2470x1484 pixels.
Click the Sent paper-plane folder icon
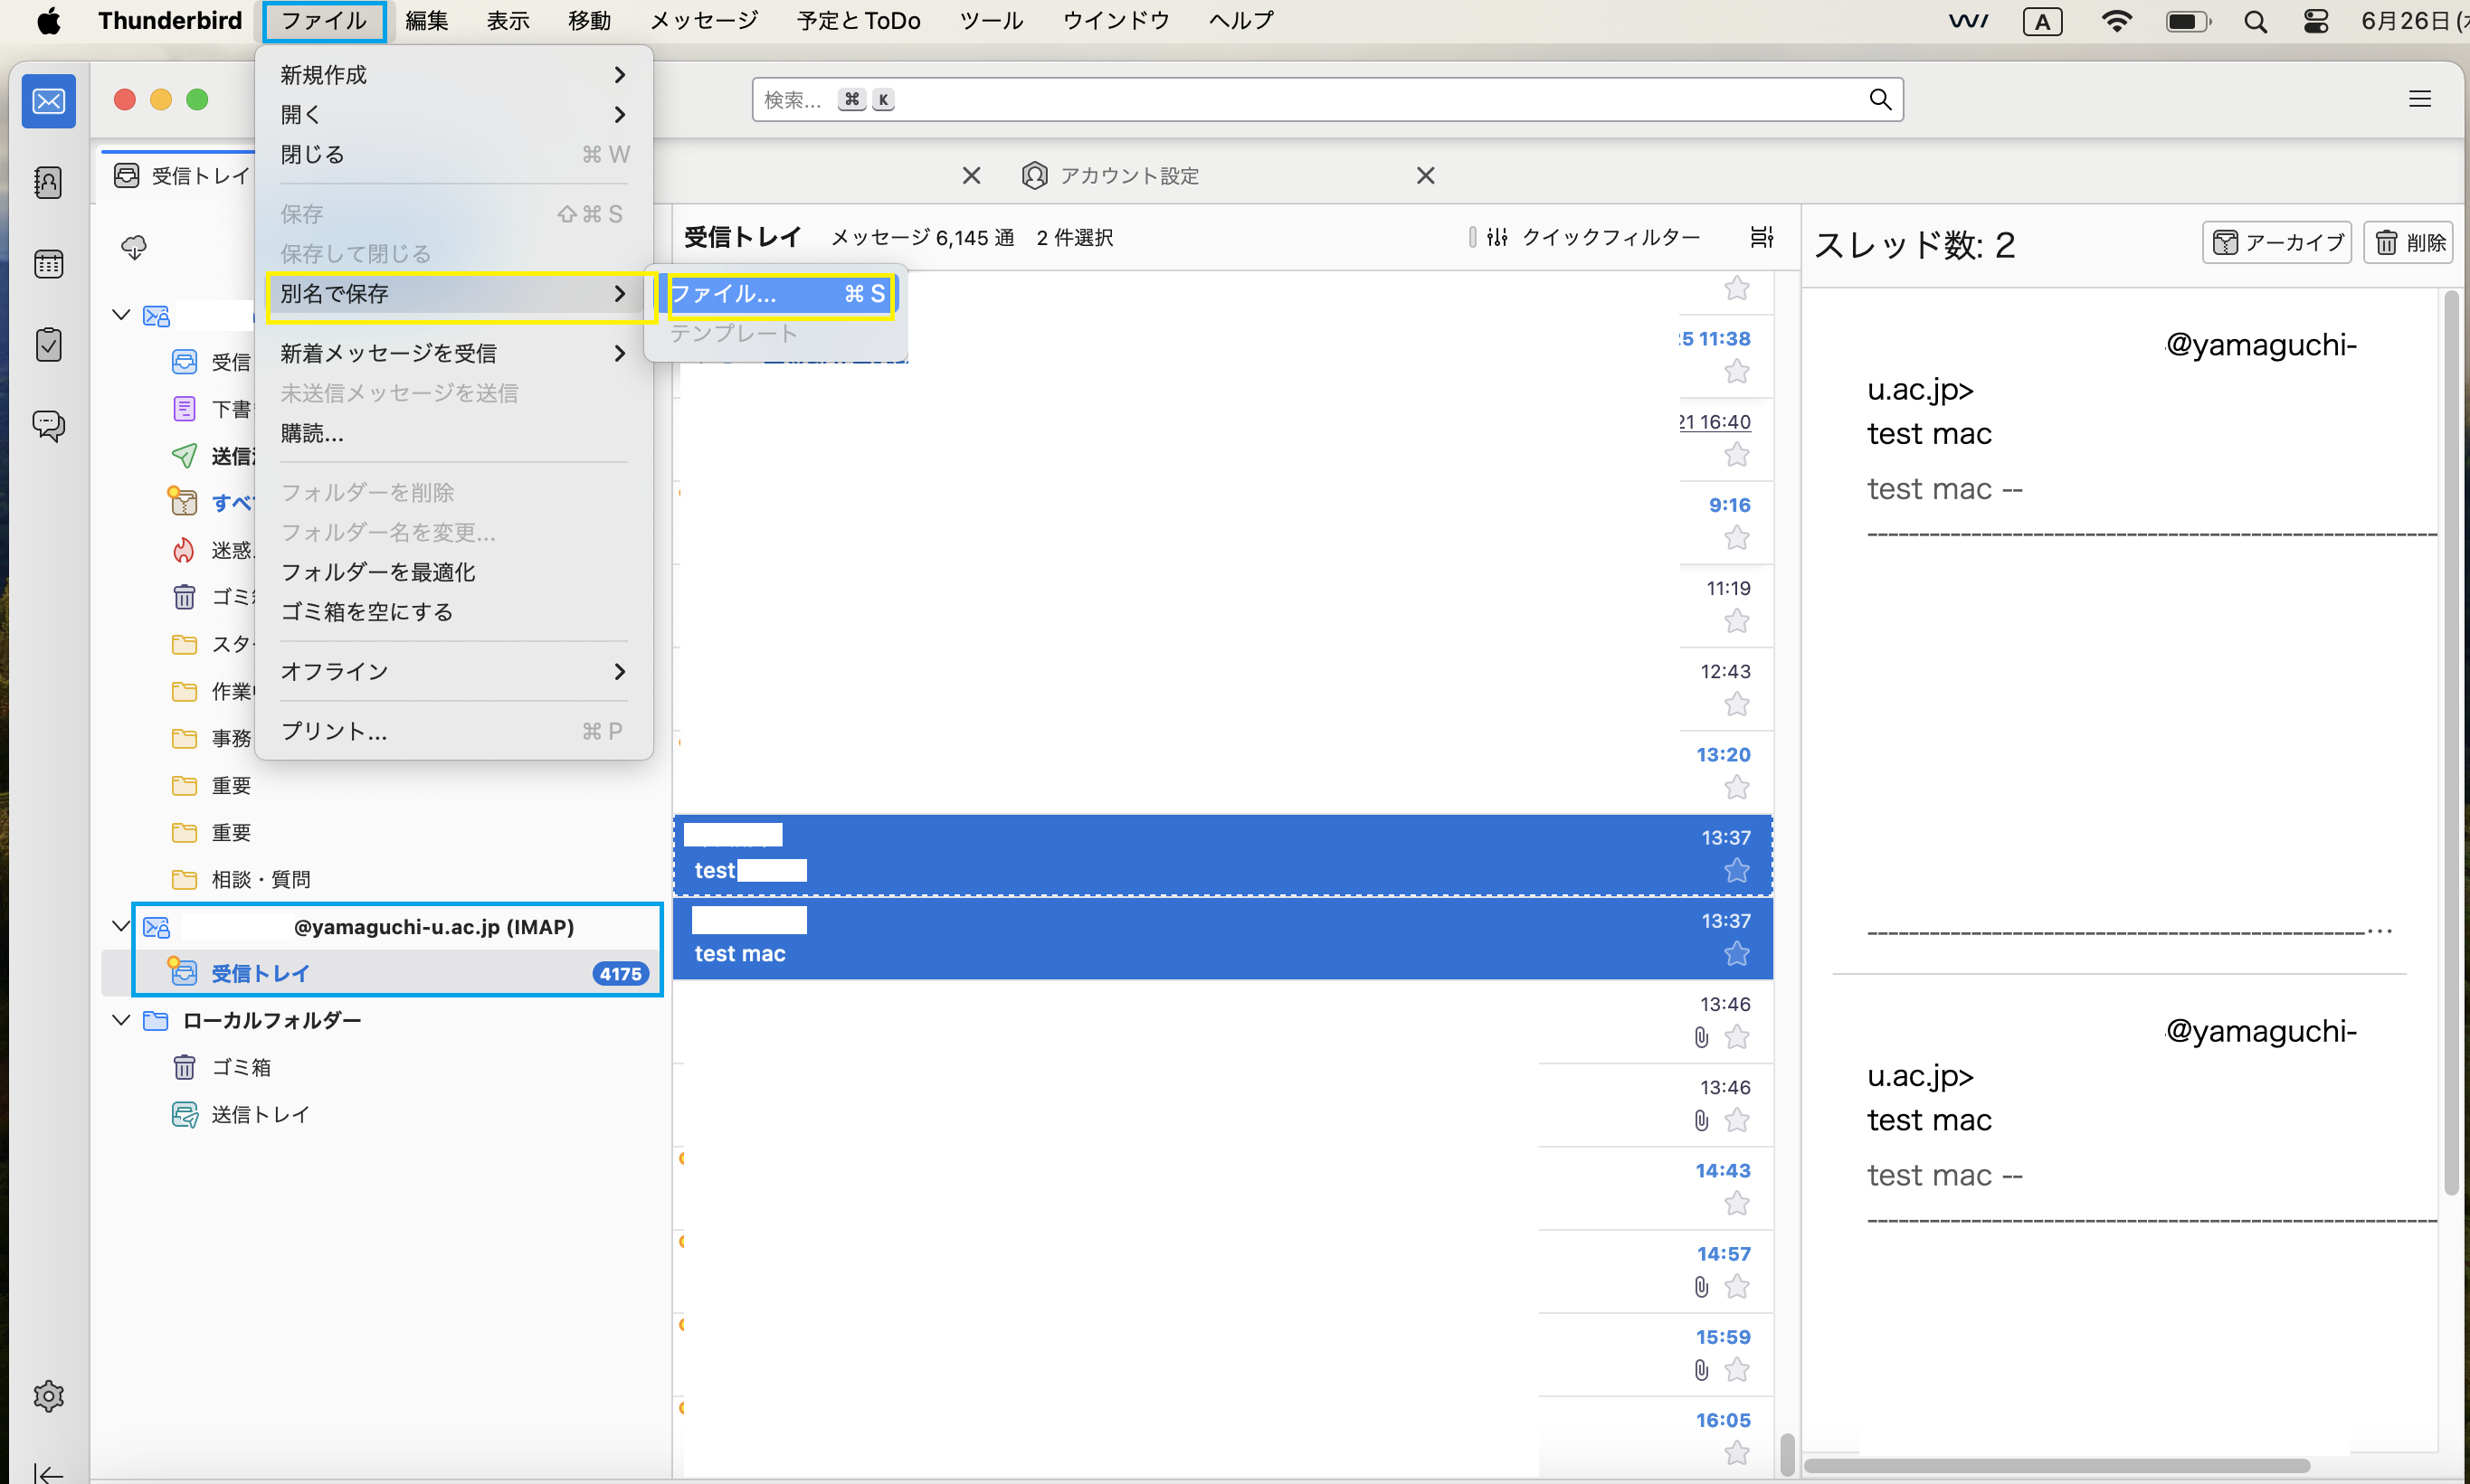point(184,456)
